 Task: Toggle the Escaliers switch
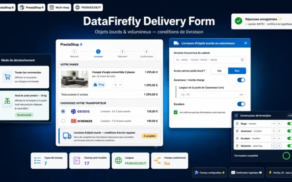coord(241,104)
